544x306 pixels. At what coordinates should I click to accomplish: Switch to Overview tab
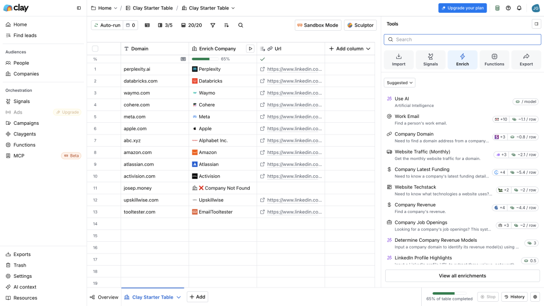point(104,297)
